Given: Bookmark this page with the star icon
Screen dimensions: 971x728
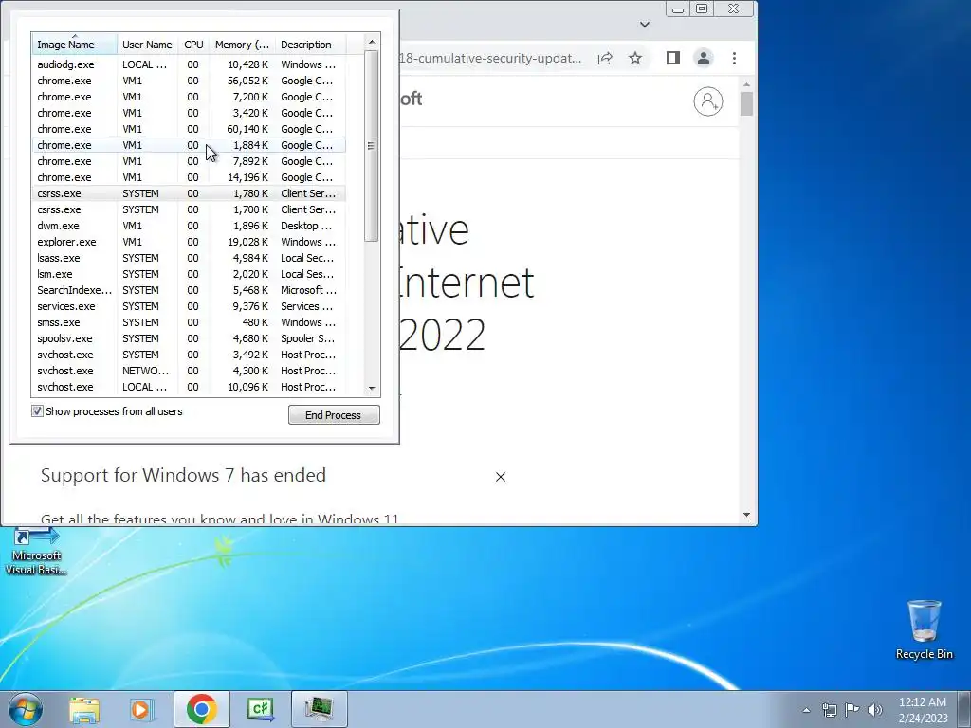Looking at the screenshot, I should click(635, 58).
